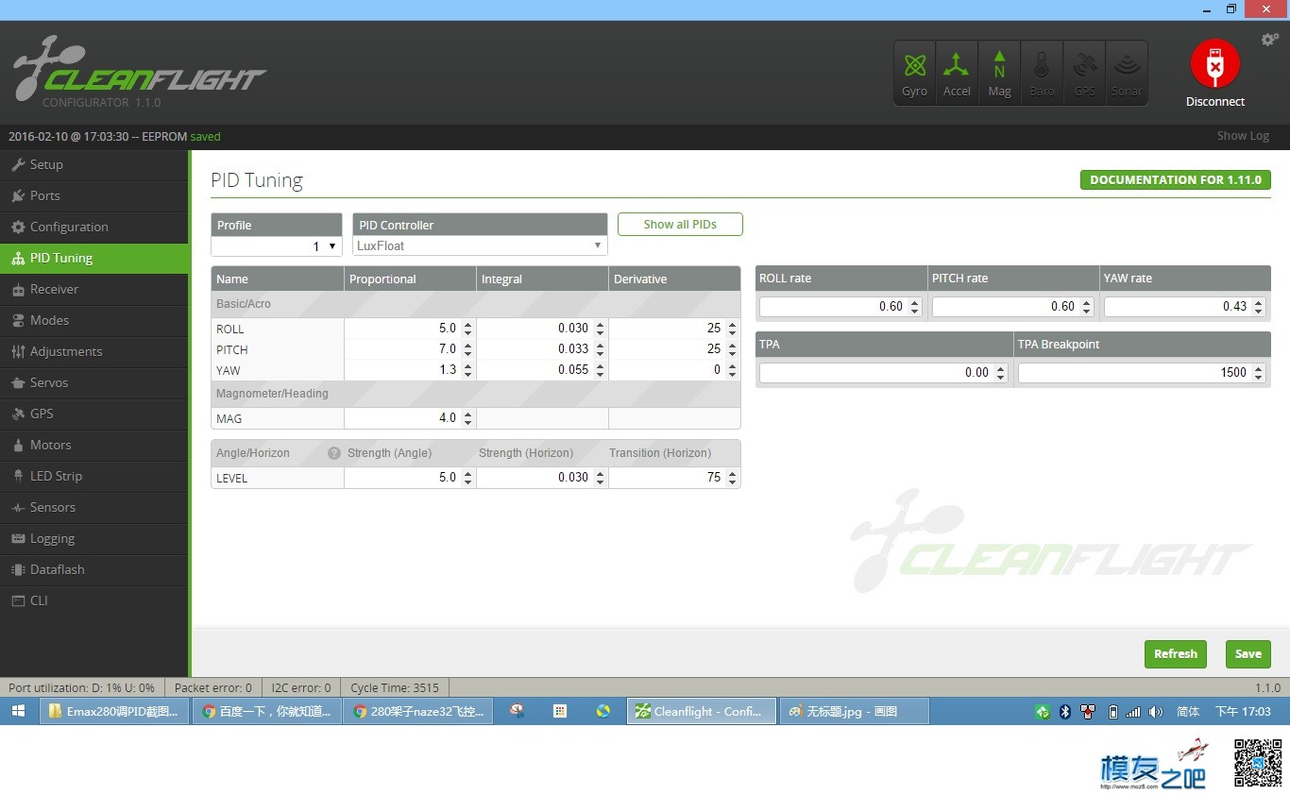
Task: Open the Logging tab
Action: (94, 538)
